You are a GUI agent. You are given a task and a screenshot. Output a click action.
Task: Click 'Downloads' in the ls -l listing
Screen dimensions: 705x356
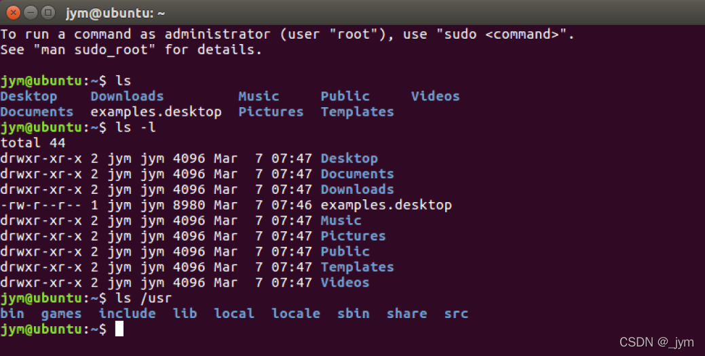[x=358, y=189]
